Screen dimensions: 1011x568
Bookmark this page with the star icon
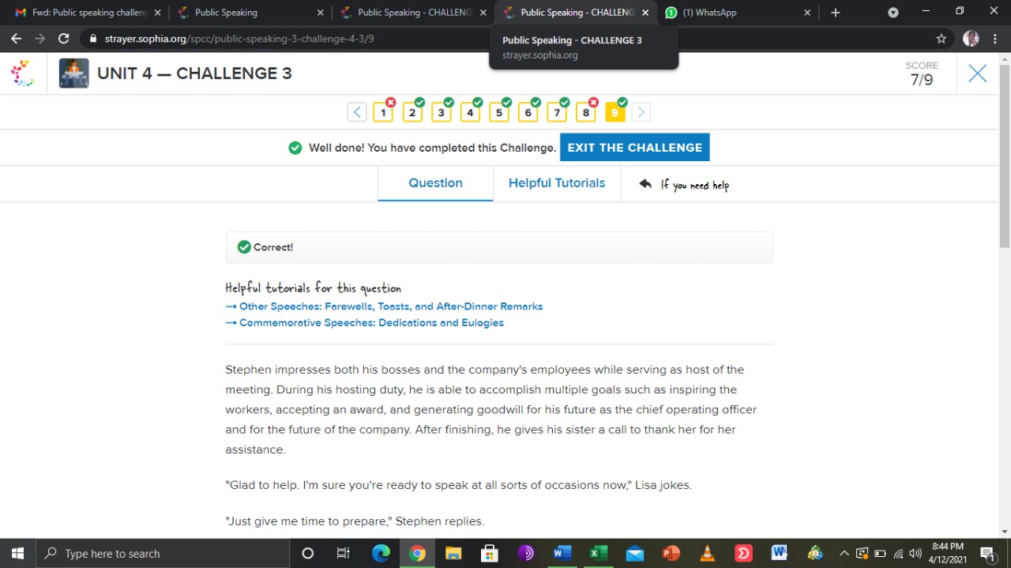click(x=941, y=39)
